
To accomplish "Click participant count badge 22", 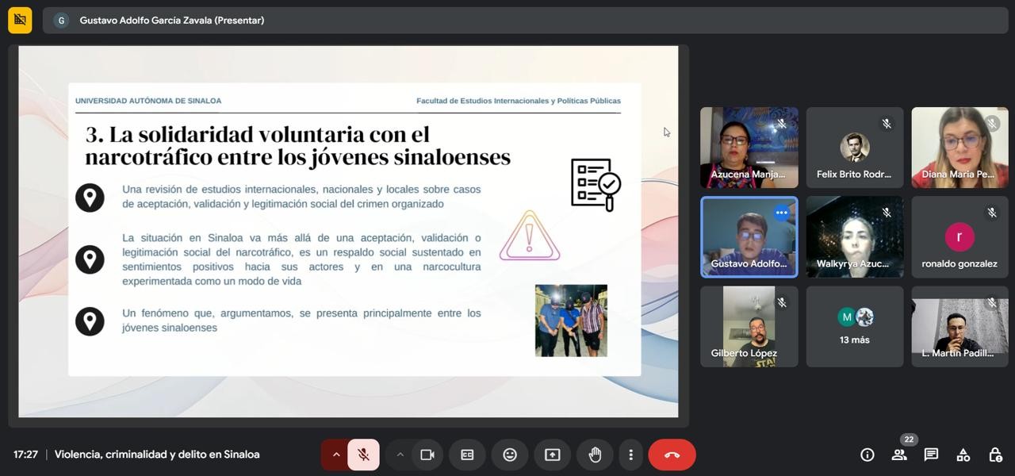I will [x=909, y=440].
